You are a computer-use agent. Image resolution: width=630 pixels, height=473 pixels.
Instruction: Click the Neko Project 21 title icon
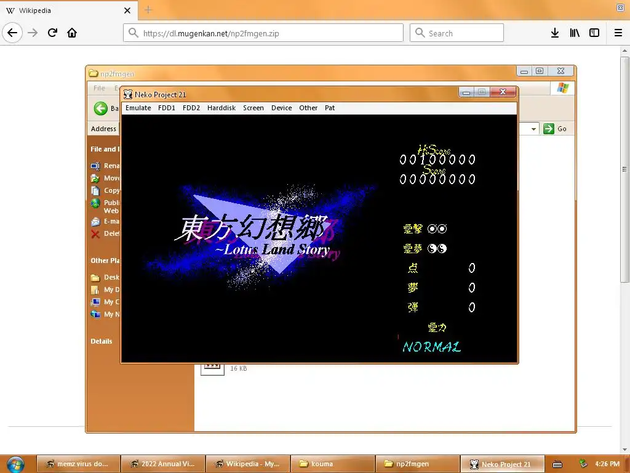(x=128, y=94)
